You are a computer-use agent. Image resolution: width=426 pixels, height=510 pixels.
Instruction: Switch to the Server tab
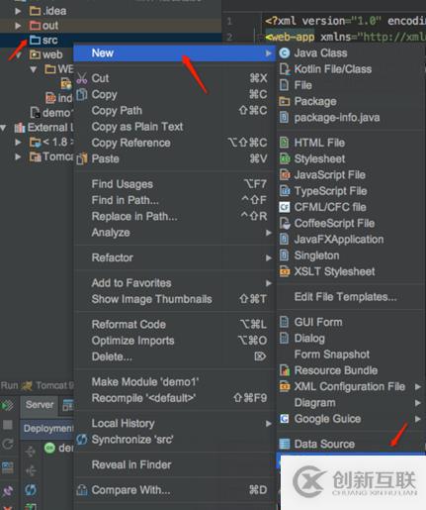click(40, 405)
